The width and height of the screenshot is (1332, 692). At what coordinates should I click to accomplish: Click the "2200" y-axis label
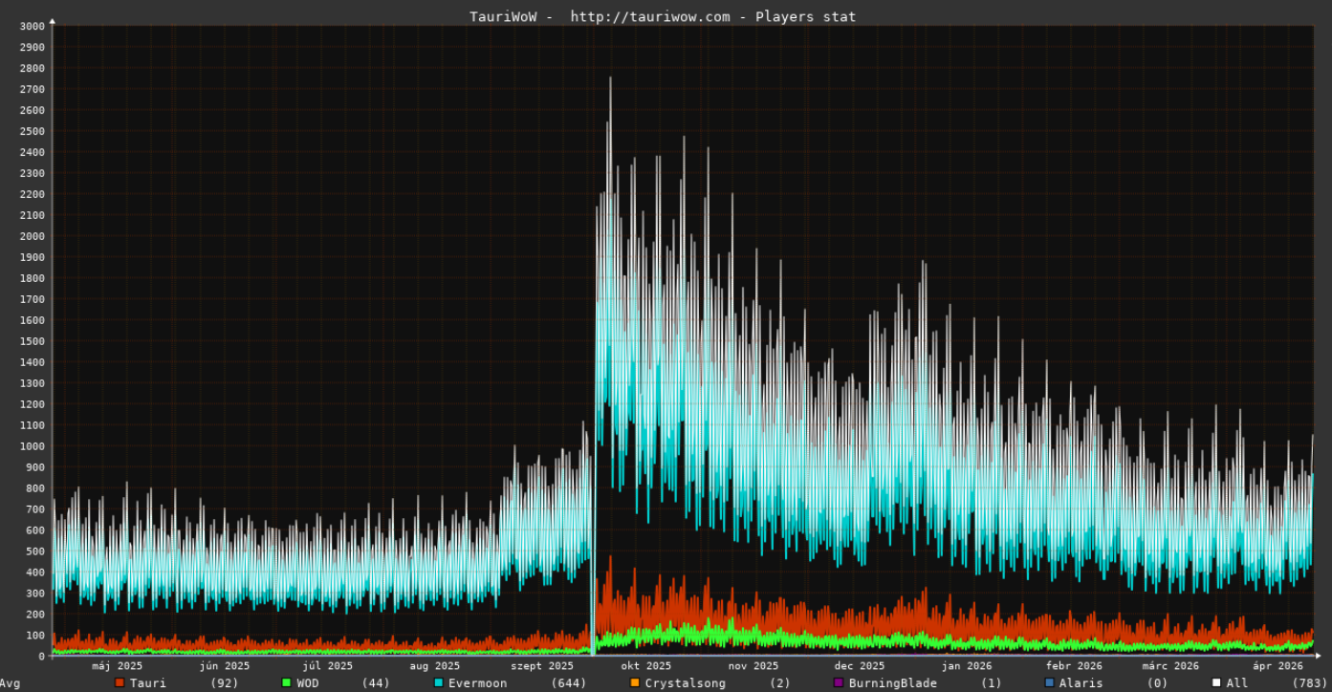32,194
